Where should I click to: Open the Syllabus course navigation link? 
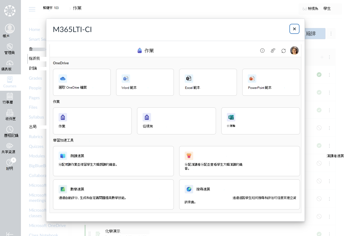pyautogui.click(x=37, y=117)
